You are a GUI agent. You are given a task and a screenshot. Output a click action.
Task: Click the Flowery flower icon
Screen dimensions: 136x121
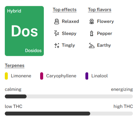[92, 22]
